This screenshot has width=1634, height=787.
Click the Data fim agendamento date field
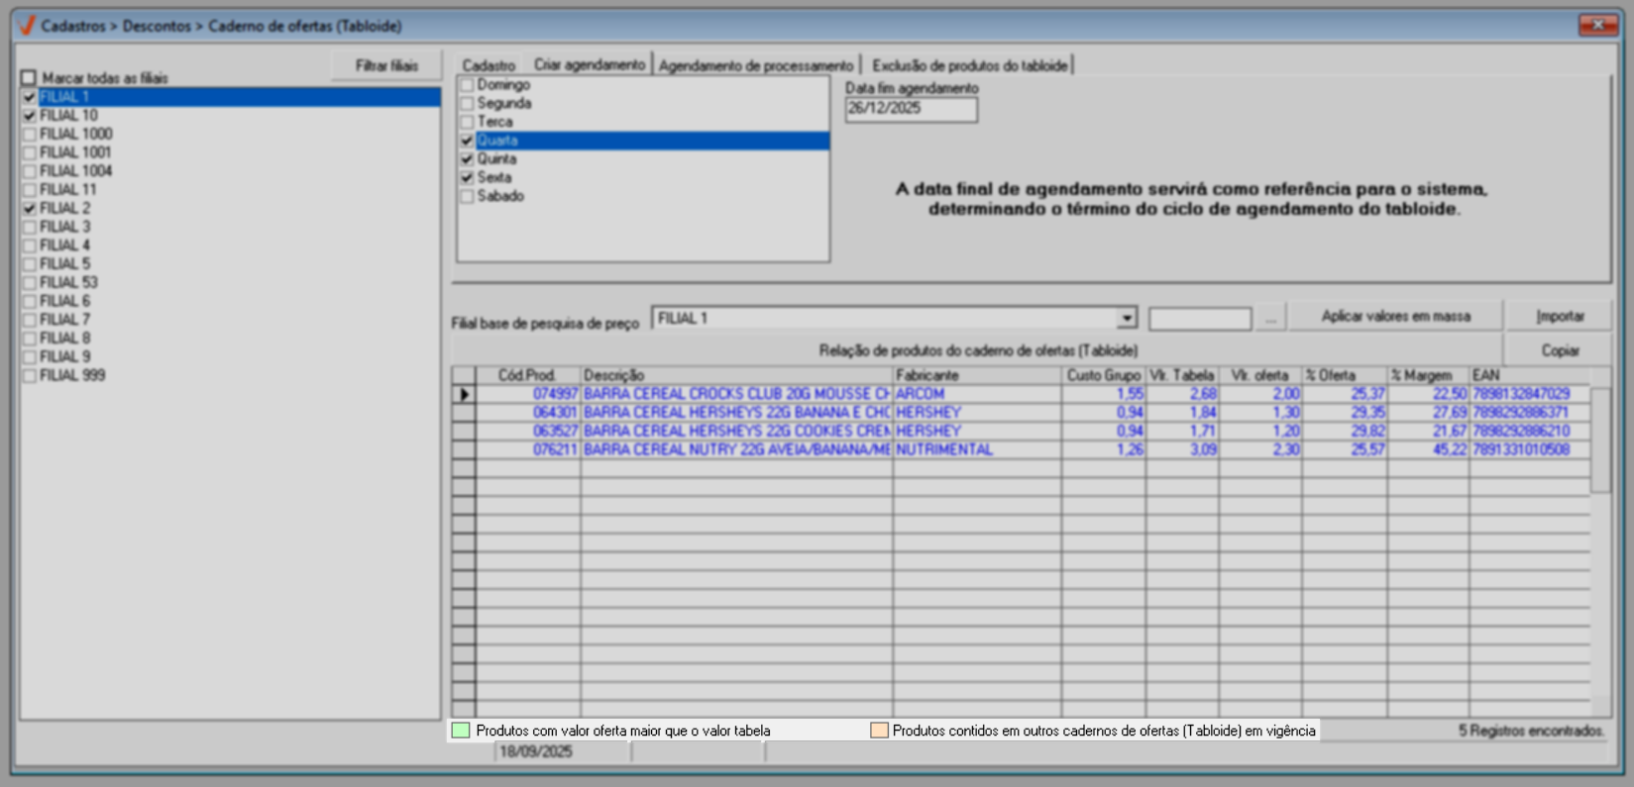point(911,109)
